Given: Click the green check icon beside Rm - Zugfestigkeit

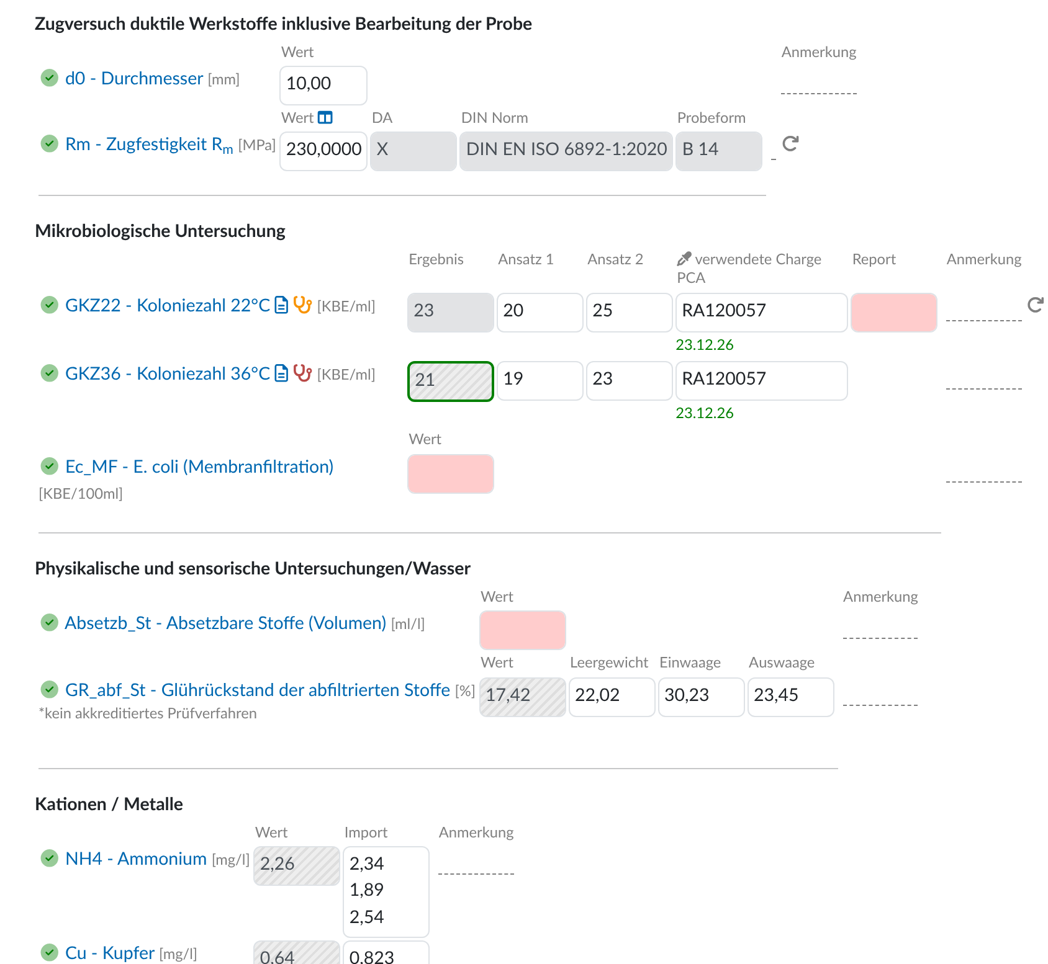Looking at the screenshot, I should [49, 144].
